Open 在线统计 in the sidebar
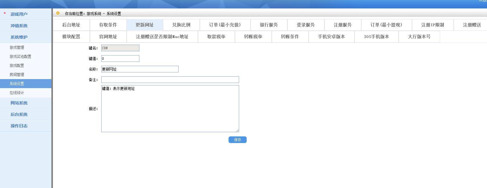Image resolution: width=487 pixels, height=188 pixels. (17, 93)
